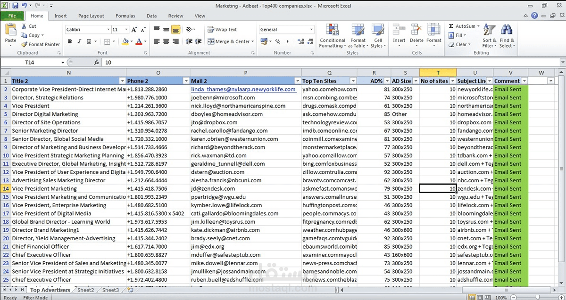
Task: Click the Comma Style icon
Action: tap(287, 41)
